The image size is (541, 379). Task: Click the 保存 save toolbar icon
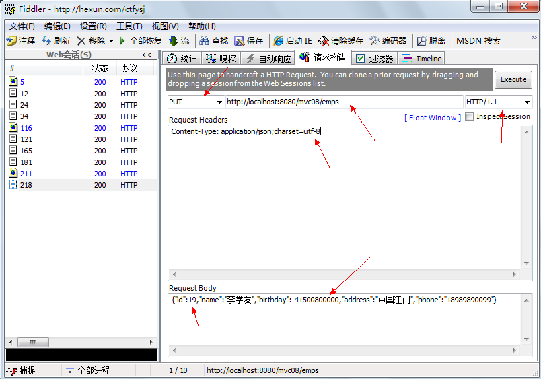point(239,41)
